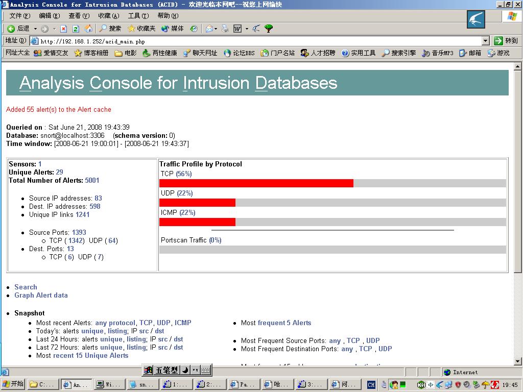Click the green tree toolbar icon
Image resolution: width=523 pixels, height=392 pixels.
[x=269, y=29]
